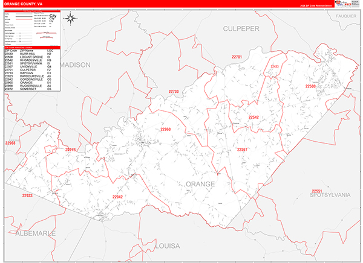Viewport: 363px width, 263px height.
Task: Click the red 22972 ZIP label on the map
Action: pos(70,150)
